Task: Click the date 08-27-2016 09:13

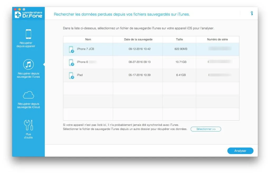Action: pos(139,62)
